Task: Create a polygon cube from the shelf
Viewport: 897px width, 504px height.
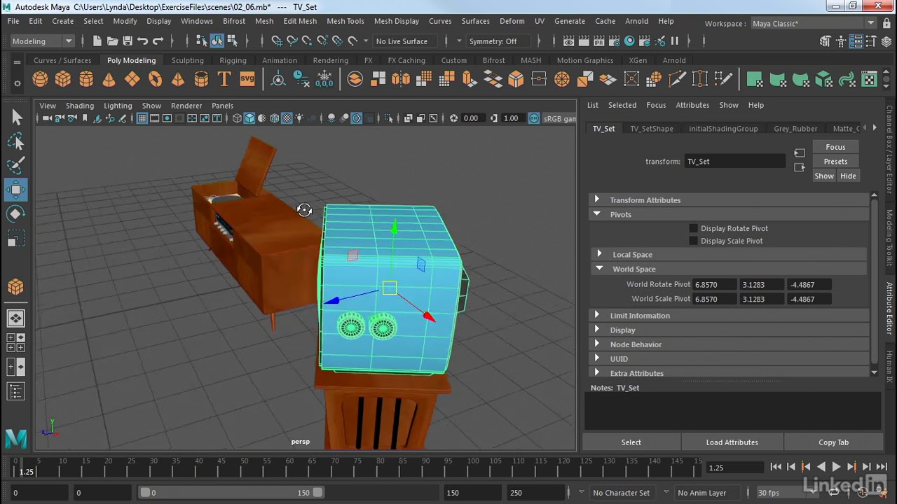Action: coord(63,79)
